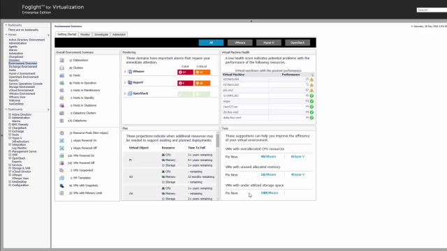Image resolution: width=447 pixels, height=251 pixels.
Task: Click the HyperV Critical alarm count badge
Action: [x=203, y=83]
